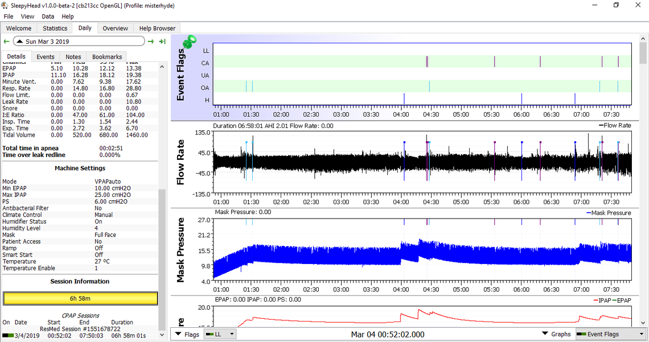Click the Duration 06:58:01 AHI 2.01 text
649x342 pixels.
[273, 126]
